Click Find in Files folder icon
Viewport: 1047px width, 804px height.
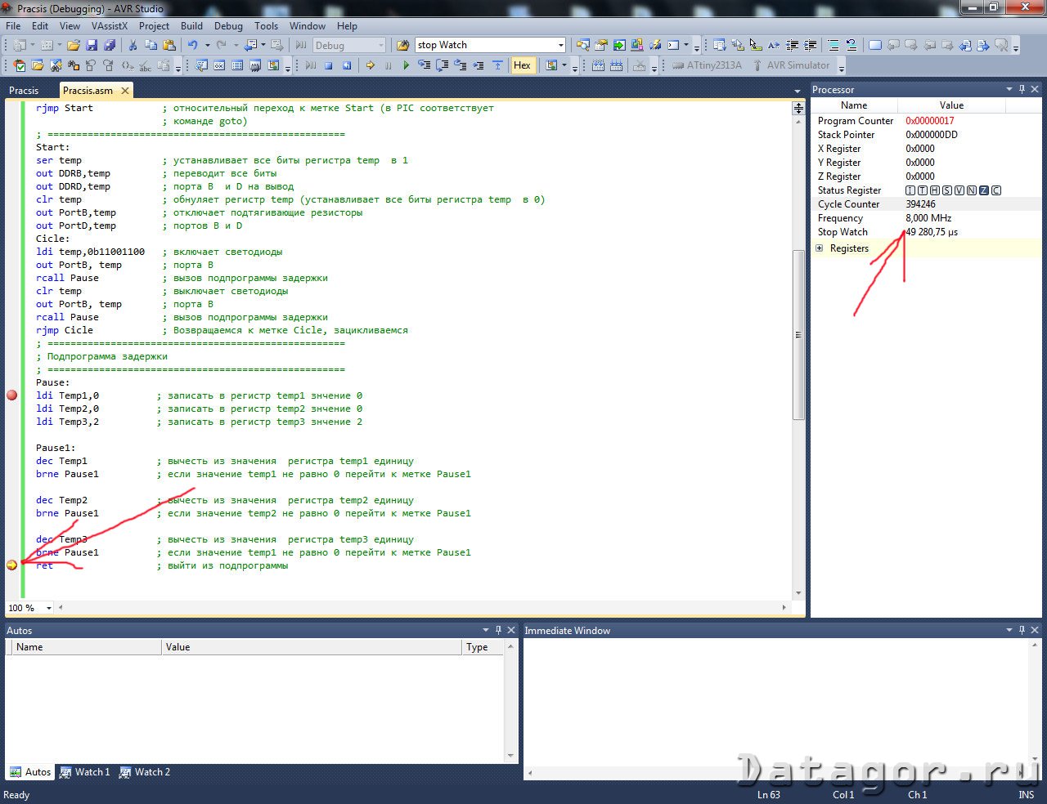tap(402, 45)
